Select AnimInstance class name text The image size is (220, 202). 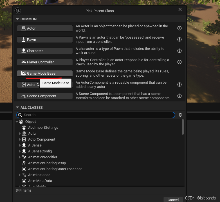pos(39,175)
